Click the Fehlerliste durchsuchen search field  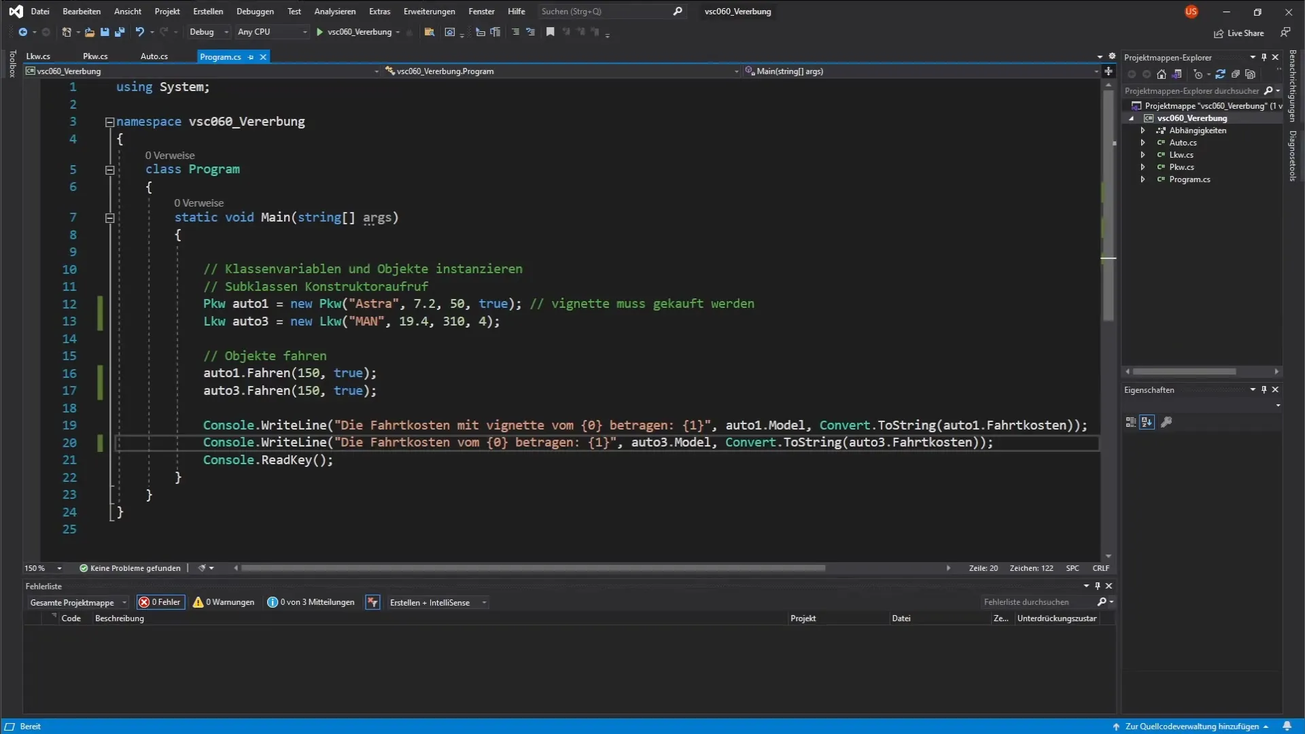[1039, 602]
